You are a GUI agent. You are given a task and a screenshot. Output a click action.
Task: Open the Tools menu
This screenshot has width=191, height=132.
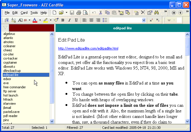coord(34,13)
